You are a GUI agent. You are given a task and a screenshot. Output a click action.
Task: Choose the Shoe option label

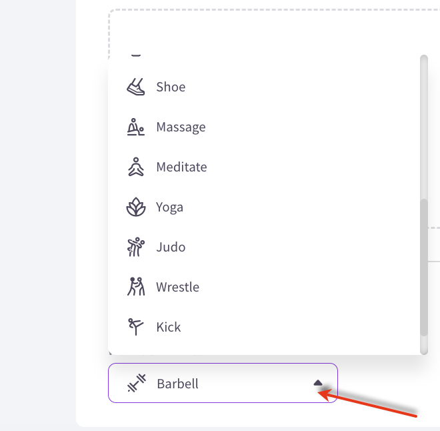click(x=171, y=87)
